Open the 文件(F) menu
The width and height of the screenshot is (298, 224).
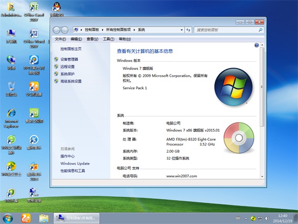click(61, 39)
